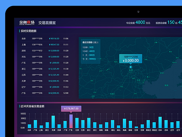Click the 北京 bar in the 30-day chart
The width and height of the screenshot is (182, 137).
click(29, 126)
